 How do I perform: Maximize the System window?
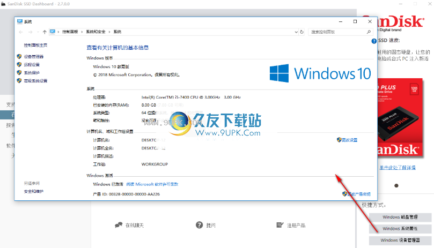pyautogui.click(x=355, y=21)
